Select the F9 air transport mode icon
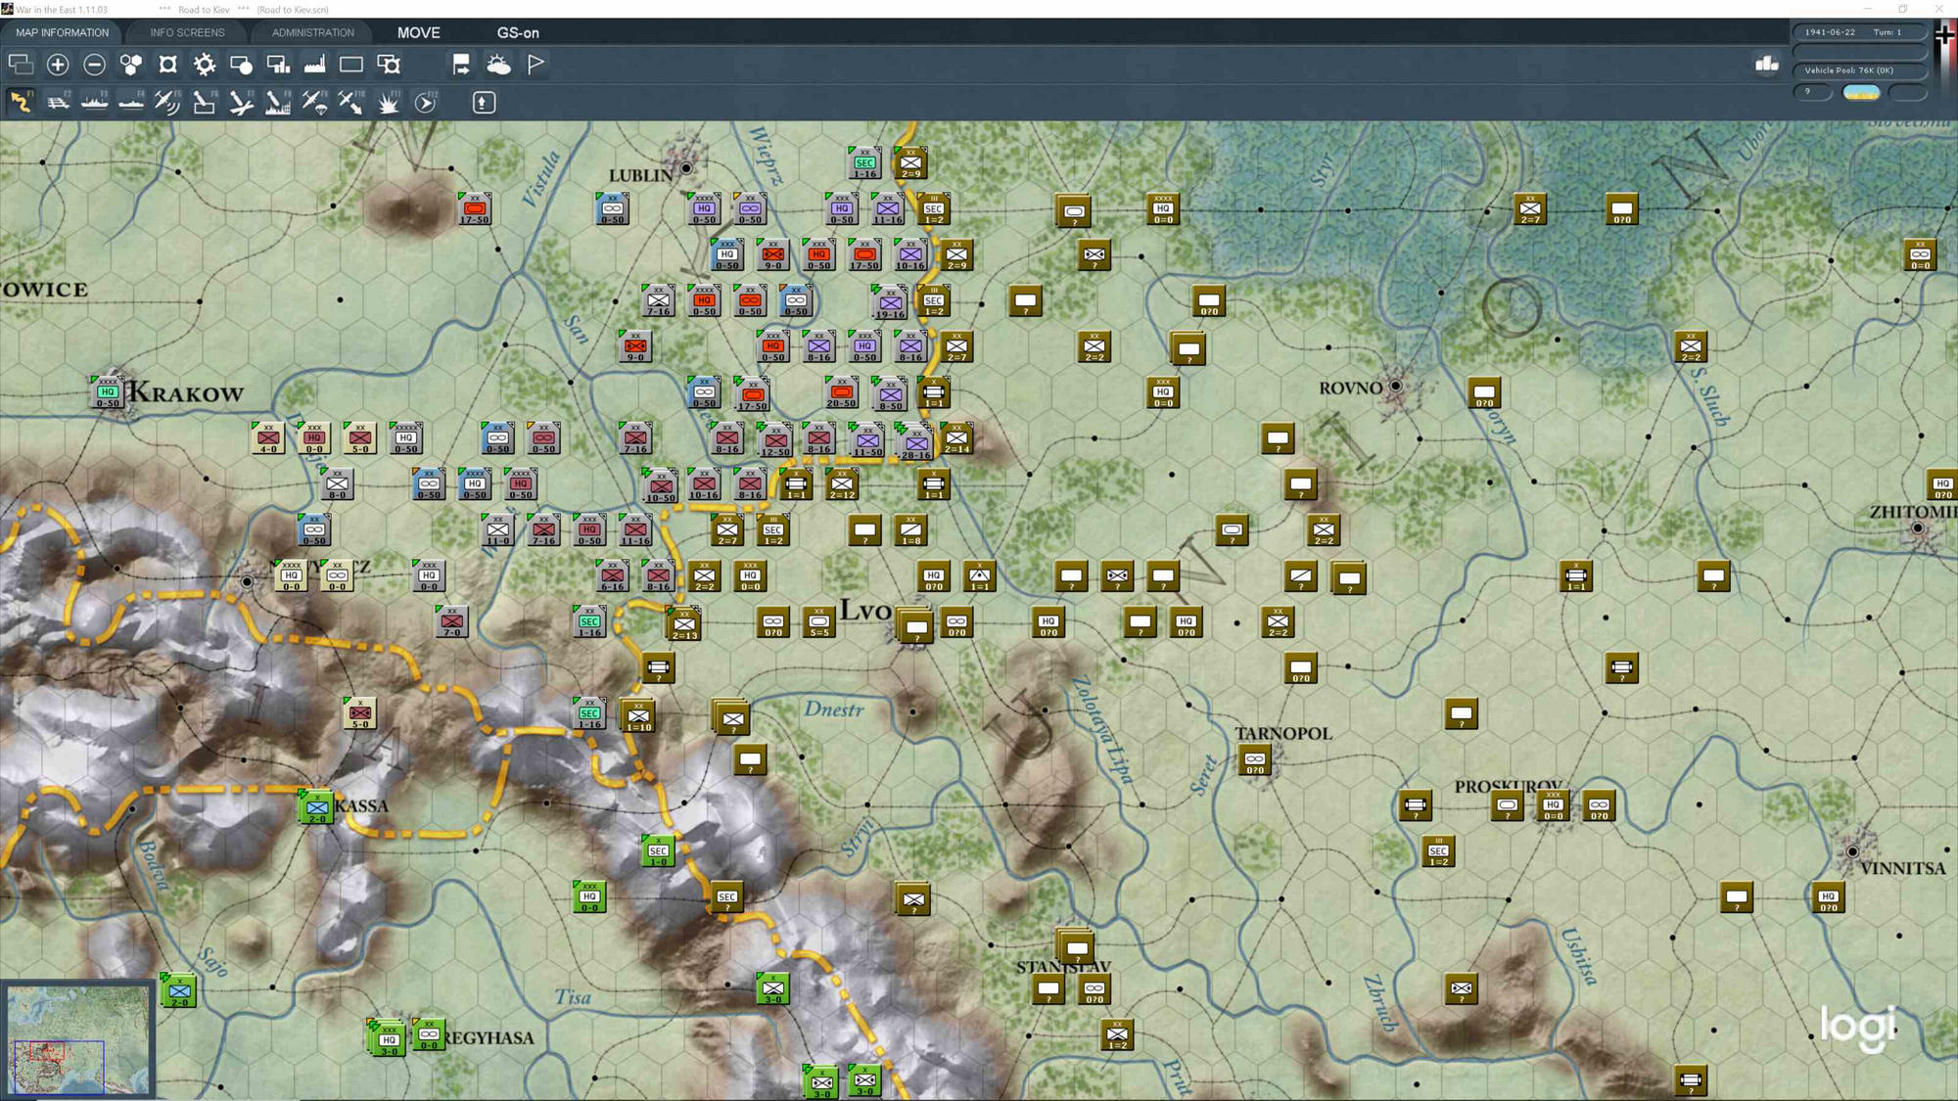Image resolution: width=1958 pixels, height=1101 pixels. coord(314,102)
